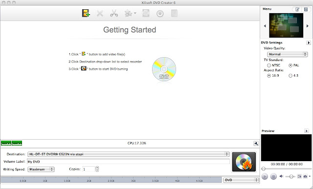This screenshot has height=189, width=313.
Task: Click the Volume Label input field
Action: 128,162
